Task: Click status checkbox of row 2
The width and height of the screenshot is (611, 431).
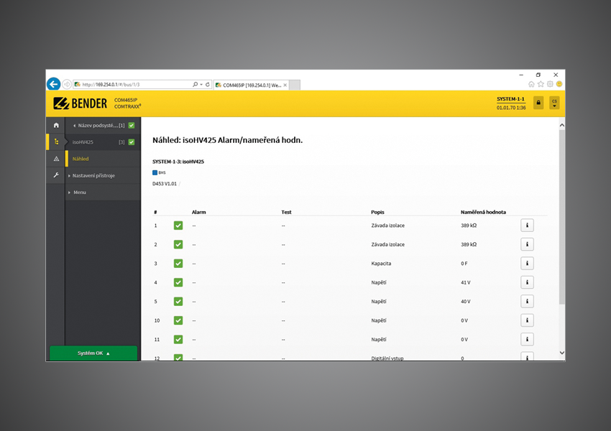Action: tap(178, 244)
